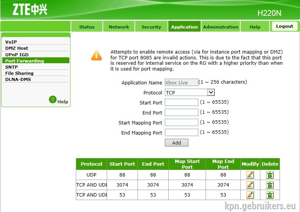Click the ZTE logo in the header
Screen dimensions: 300x212
click(30, 9)
